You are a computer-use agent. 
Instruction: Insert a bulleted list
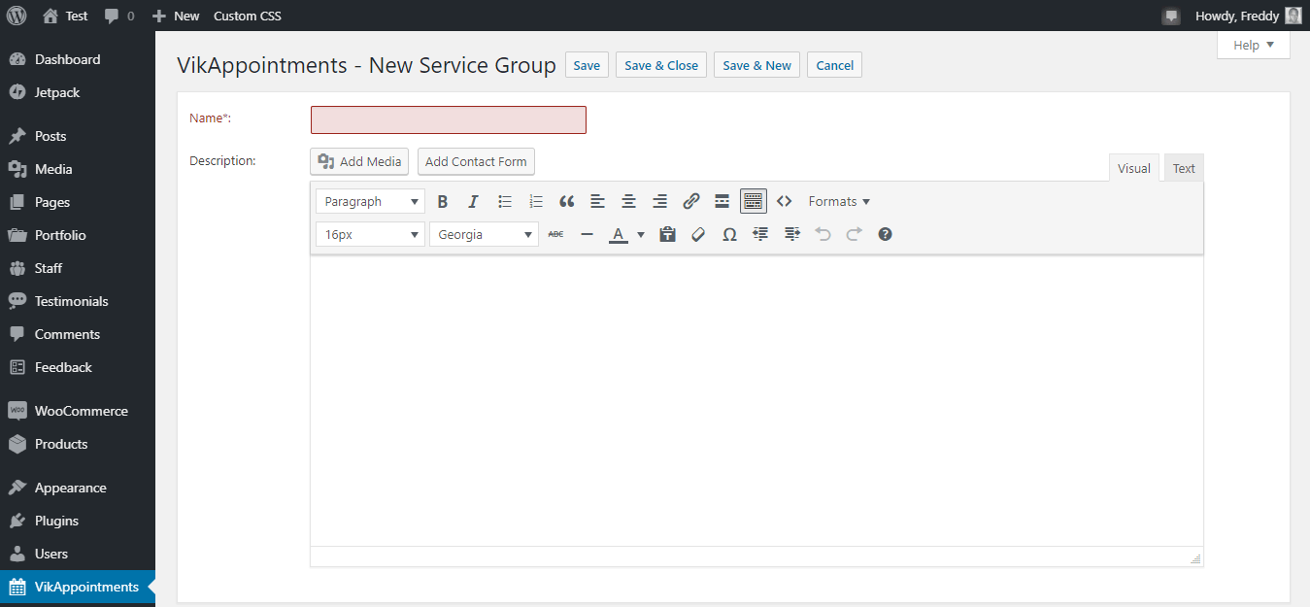(x=505, y=201)
